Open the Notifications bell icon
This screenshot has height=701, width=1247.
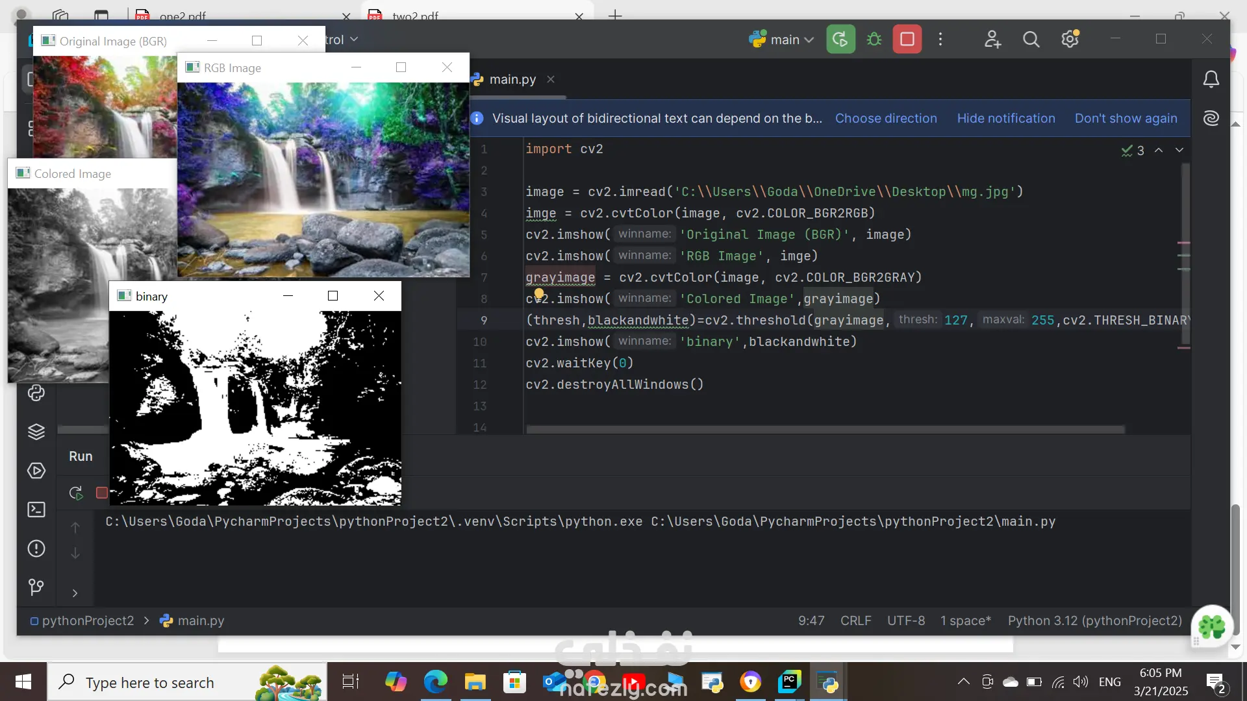(1211, 79)
